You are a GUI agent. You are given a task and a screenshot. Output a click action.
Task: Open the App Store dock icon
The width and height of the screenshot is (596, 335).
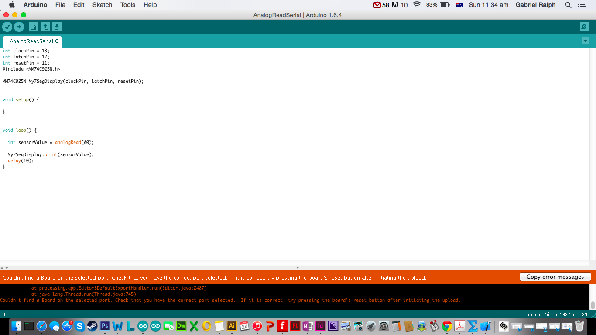67,326
